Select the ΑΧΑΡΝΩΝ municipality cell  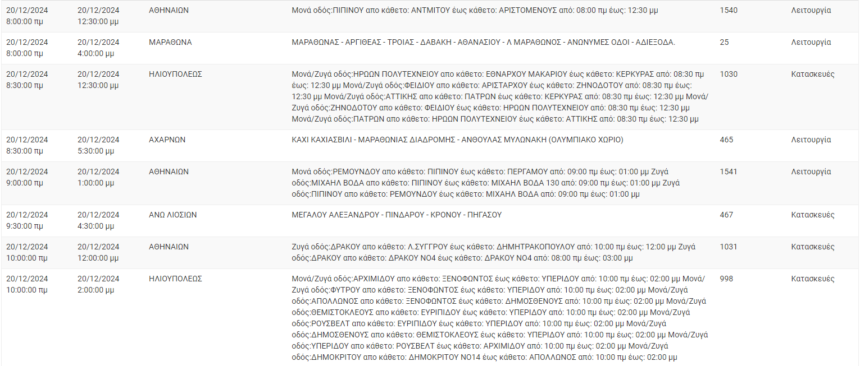167,140
